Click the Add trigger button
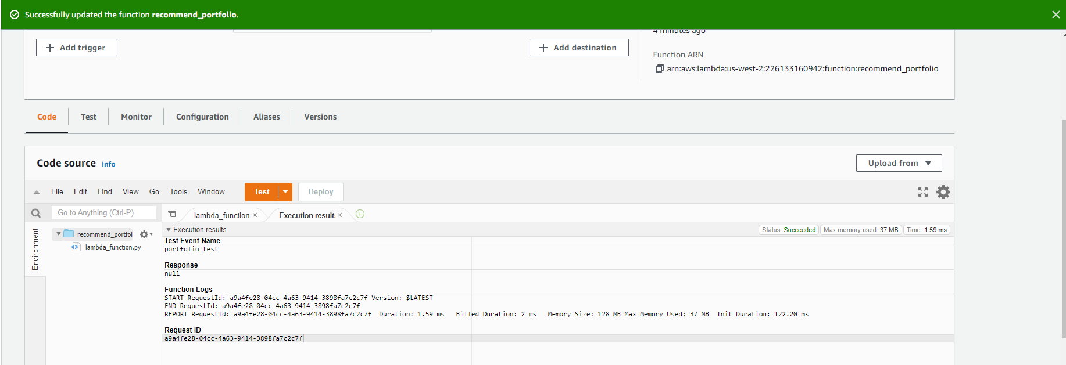This screenshot has height=365, width=1066. [77, 48]
